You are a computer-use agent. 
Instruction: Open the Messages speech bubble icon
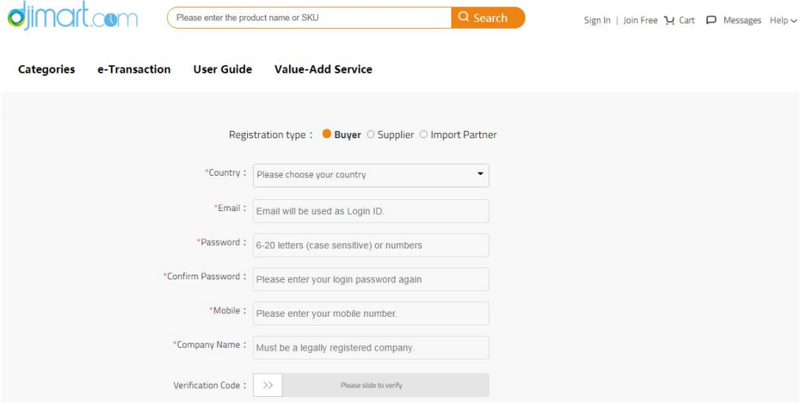(x=711, y=20)
